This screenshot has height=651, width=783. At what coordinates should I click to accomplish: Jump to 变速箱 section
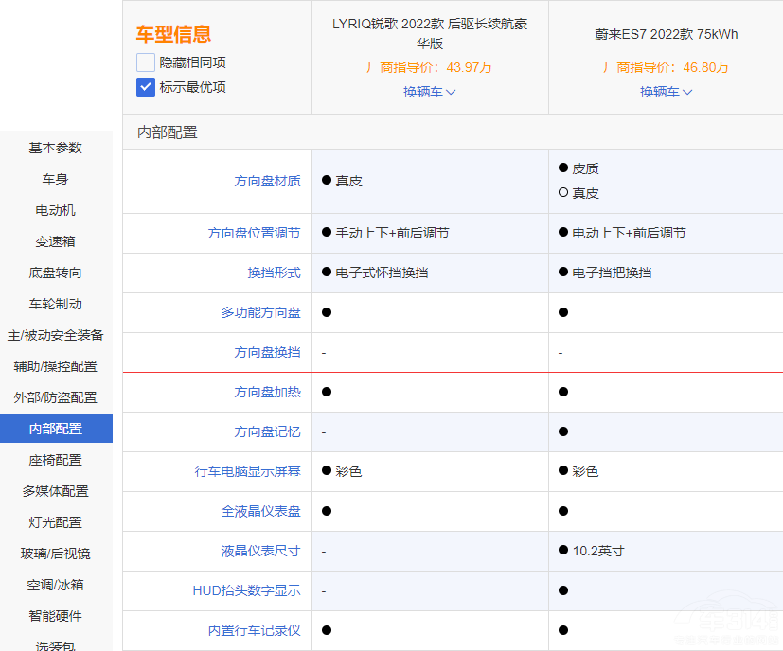[55, 241]
